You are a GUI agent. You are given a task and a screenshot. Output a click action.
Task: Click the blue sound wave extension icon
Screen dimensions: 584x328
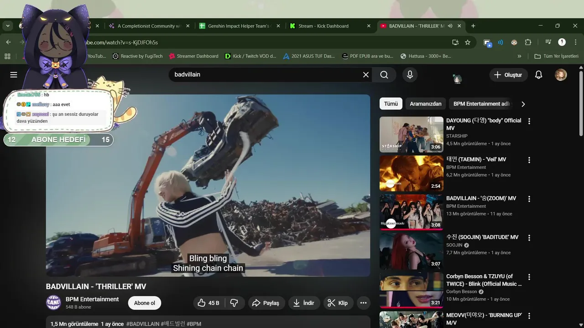pyautogui.click(x=501, y=42)
